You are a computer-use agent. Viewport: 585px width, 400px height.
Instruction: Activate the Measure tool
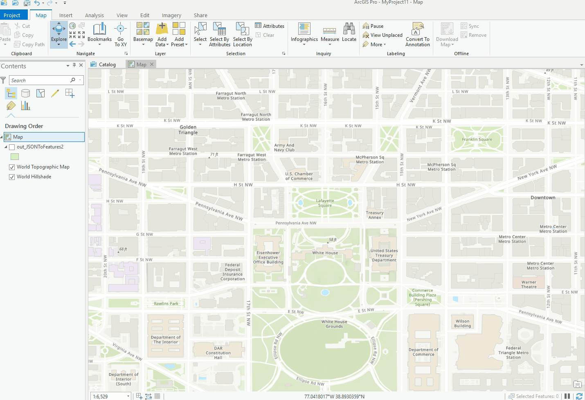click(x=330, y=34)
